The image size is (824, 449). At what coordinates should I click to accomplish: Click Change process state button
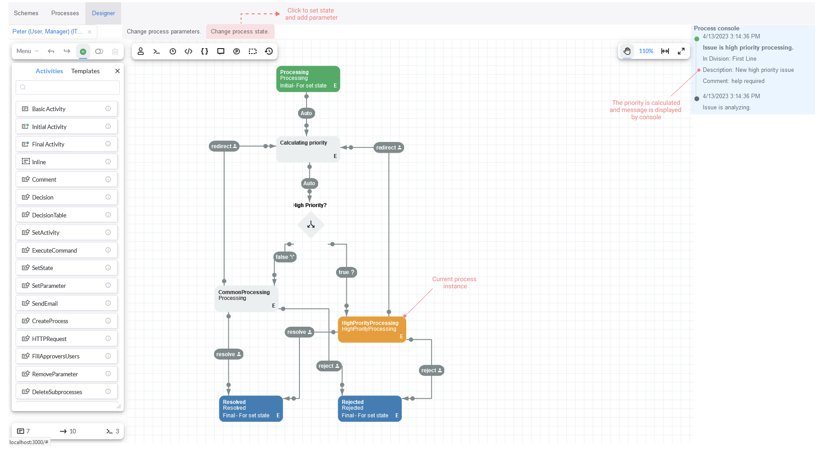coord(240,32)
